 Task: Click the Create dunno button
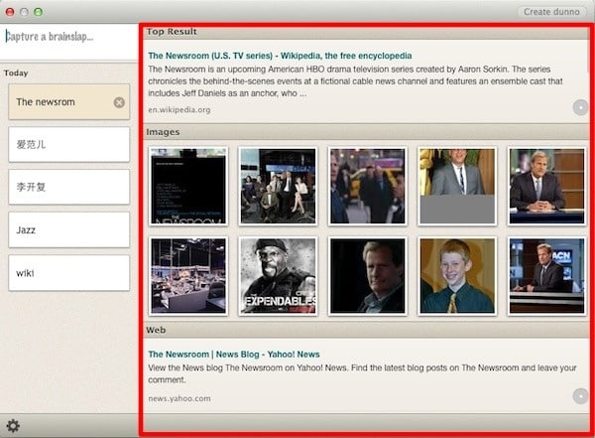point(552,11)
